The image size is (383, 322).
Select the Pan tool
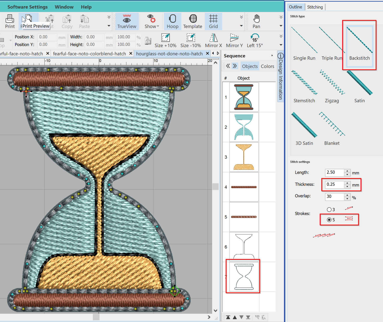(256, 21)
